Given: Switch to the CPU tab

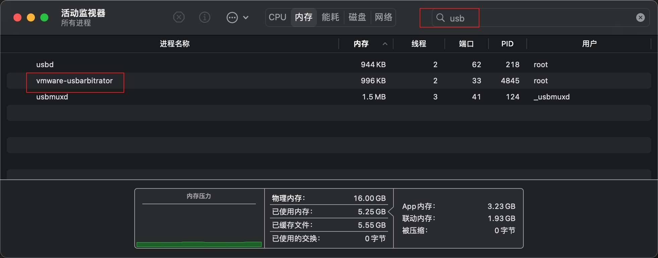Looking at the screenshot, I should point(278,17).
